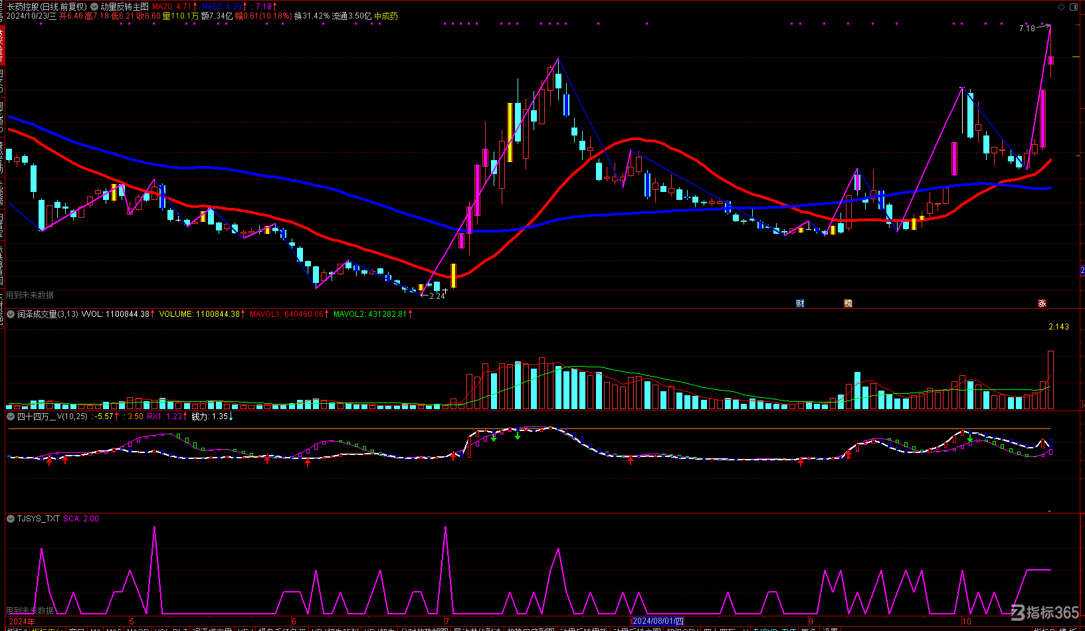Screen dimensions: 1085x631
Task: Click the 2024/10/23/三 date text
Action: click(31, 16)
